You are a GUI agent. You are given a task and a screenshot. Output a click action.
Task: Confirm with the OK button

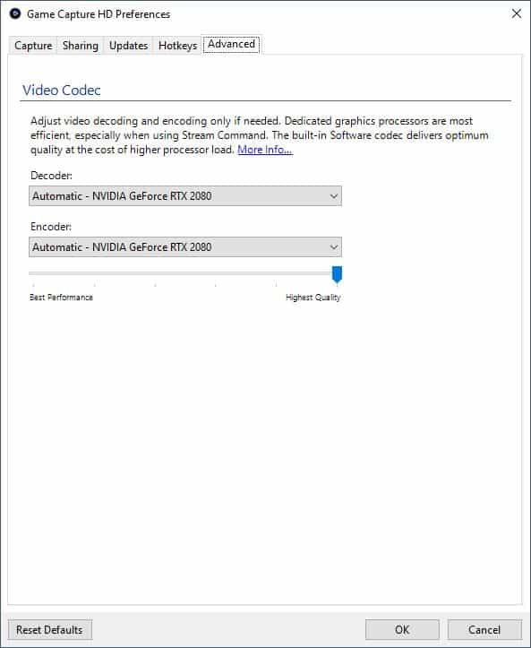[402, 630]
